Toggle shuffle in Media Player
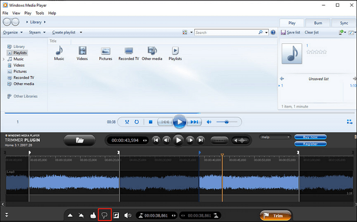This screenshot has width=357, height=222. (127, 122)
